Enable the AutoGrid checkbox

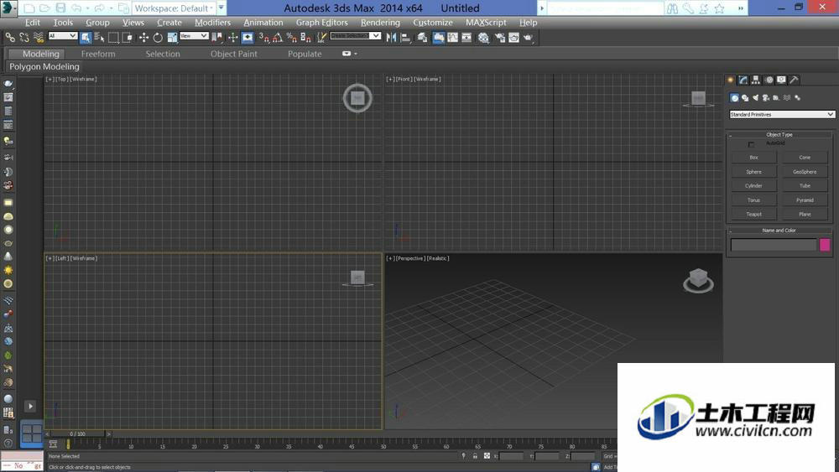pyautogui.click(x=751, y=144)
